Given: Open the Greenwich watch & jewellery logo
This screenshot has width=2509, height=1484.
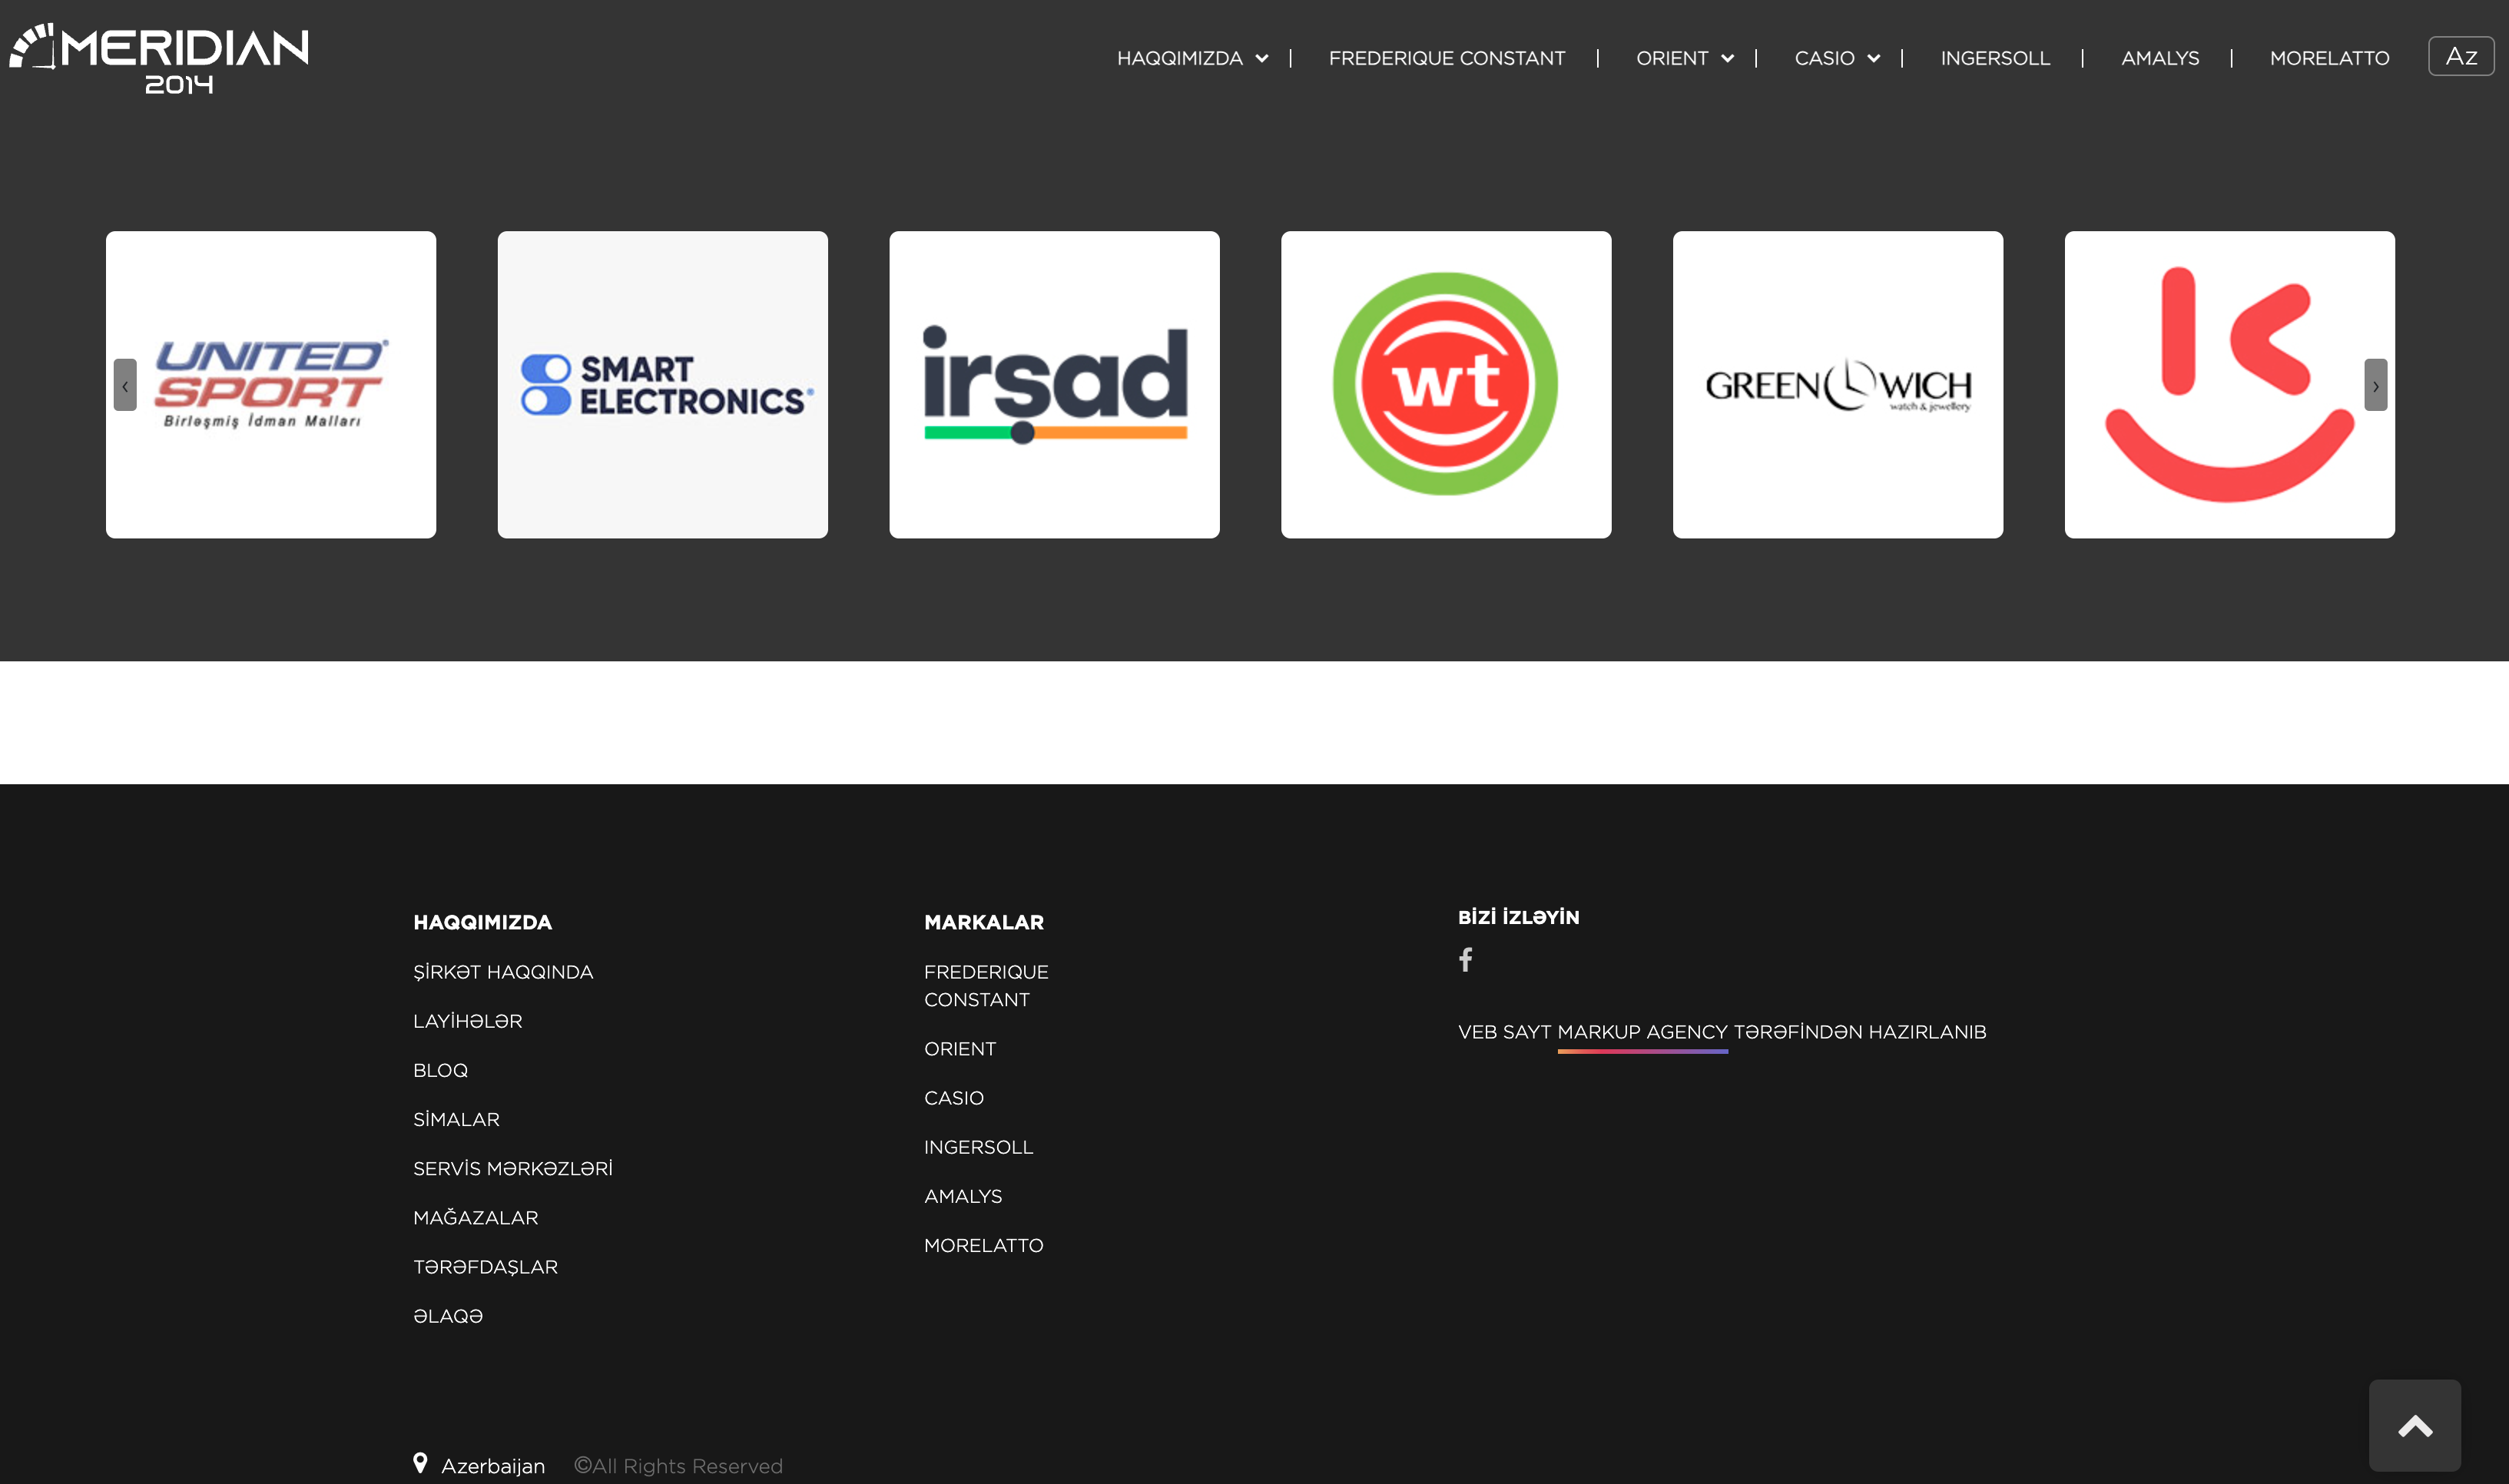Looking at the screenshot, I should pos(1837,385).
